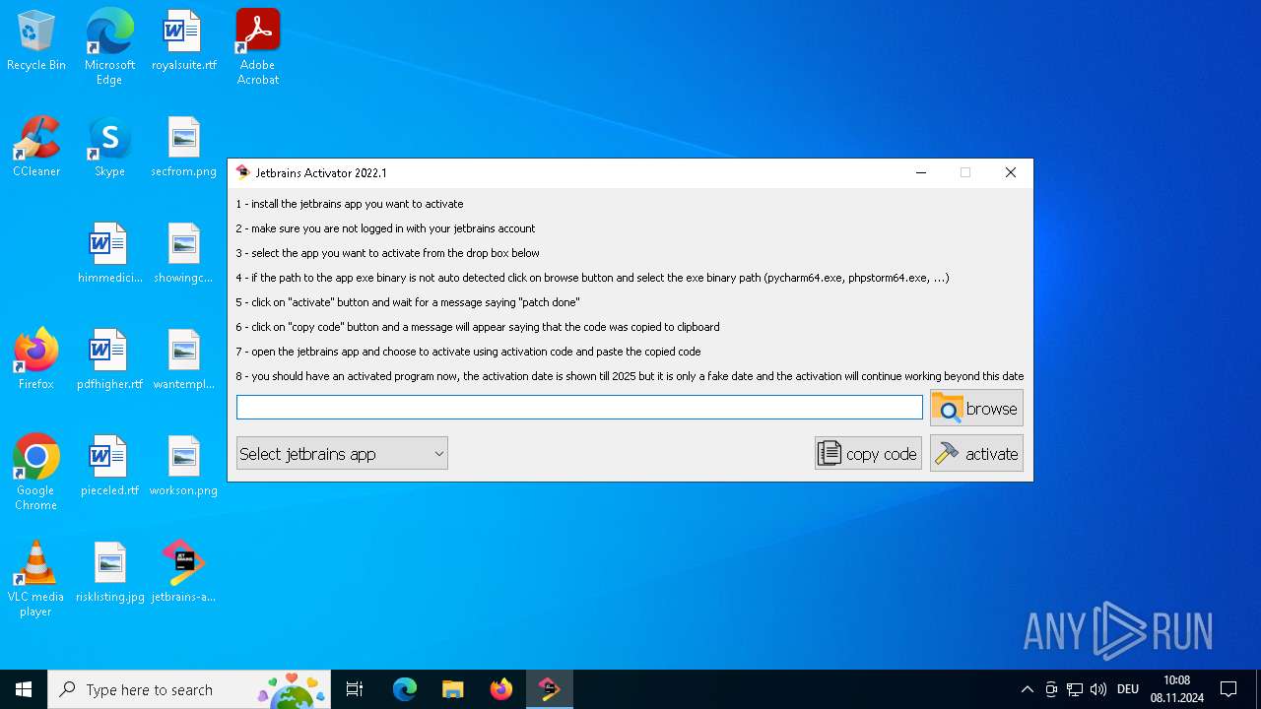The image size is (1261, 709).
Task: Open the notification center icon
Action: coord(1228,689)
